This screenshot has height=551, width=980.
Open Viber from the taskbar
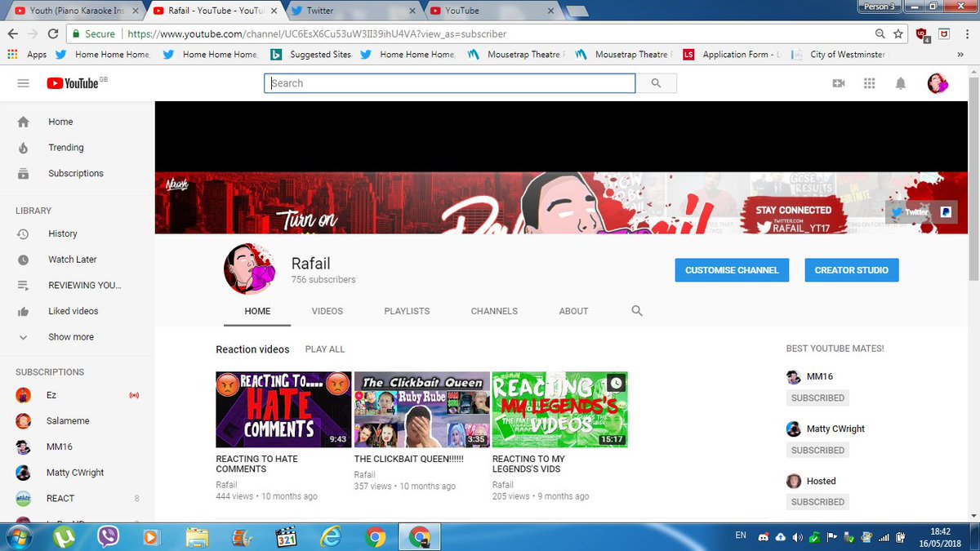tap(108, 537)
